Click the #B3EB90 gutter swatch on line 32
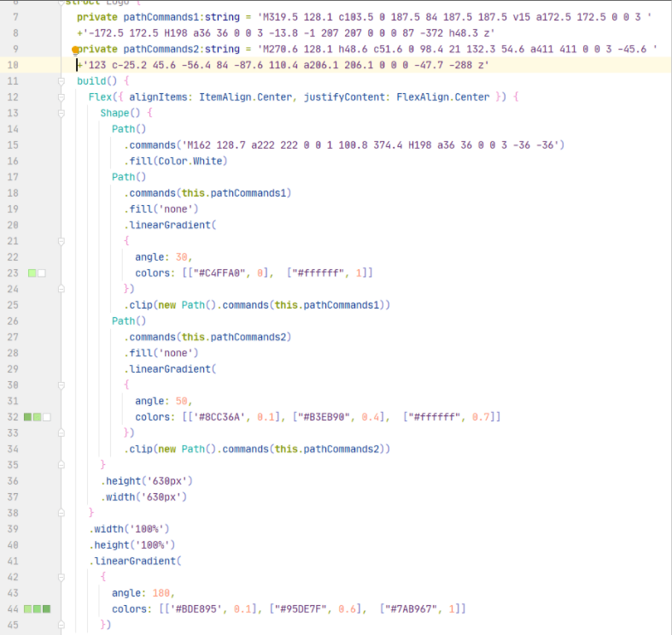This screenshot has height=635, width=672. coord(38,417)
